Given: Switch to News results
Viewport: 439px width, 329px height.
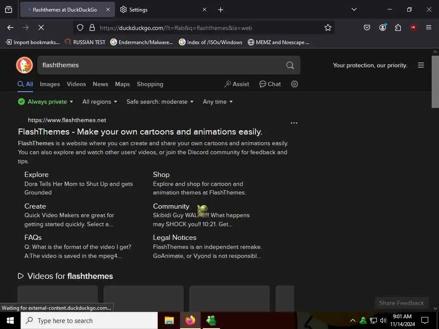Looking at the screenshot, I should tap(100, 84).
